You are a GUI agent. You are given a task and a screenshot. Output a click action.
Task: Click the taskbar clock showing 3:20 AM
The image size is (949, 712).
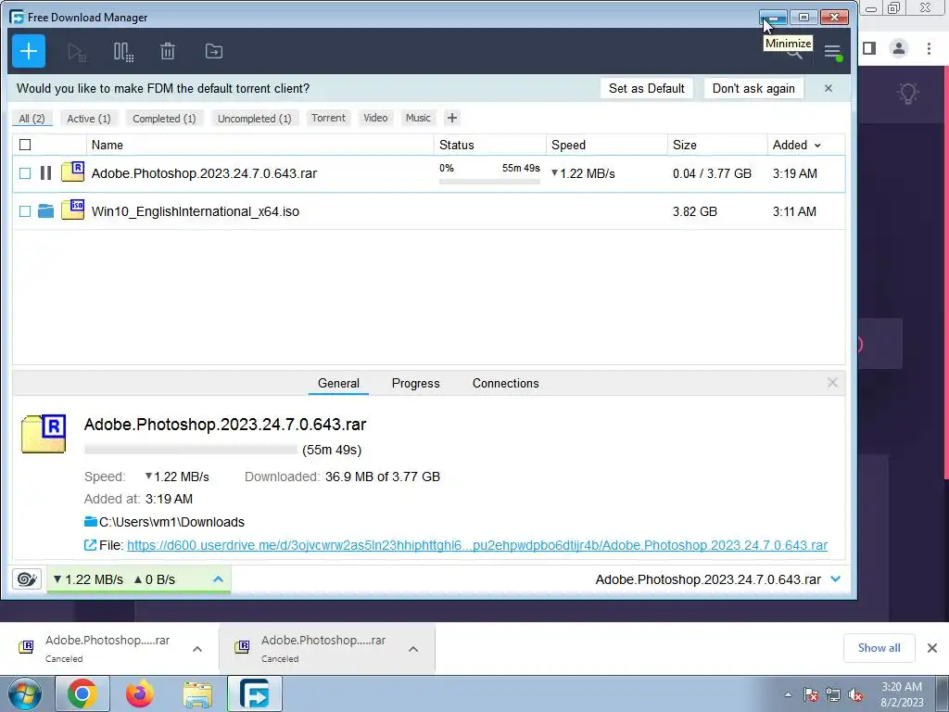click(902, 694)
